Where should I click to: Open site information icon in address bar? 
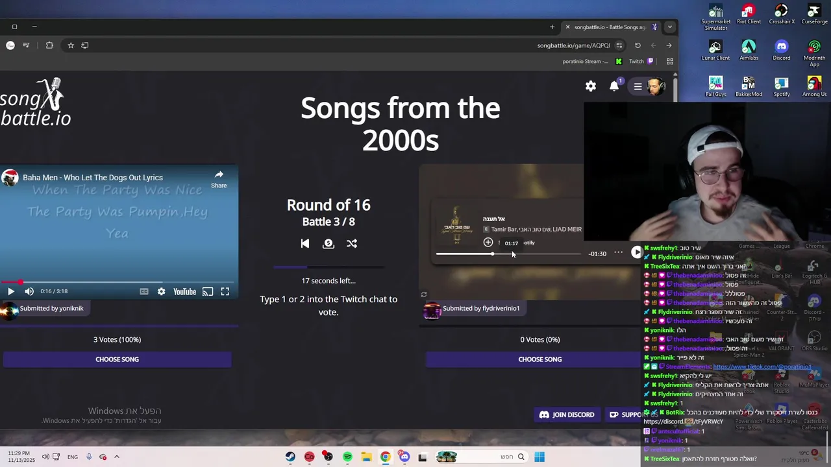(619, 45)
